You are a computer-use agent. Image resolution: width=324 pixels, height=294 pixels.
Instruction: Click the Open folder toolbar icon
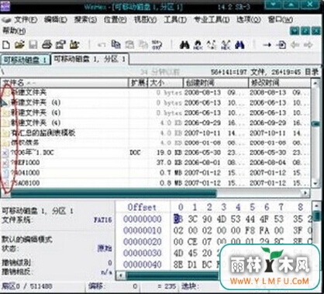(74, 45)
